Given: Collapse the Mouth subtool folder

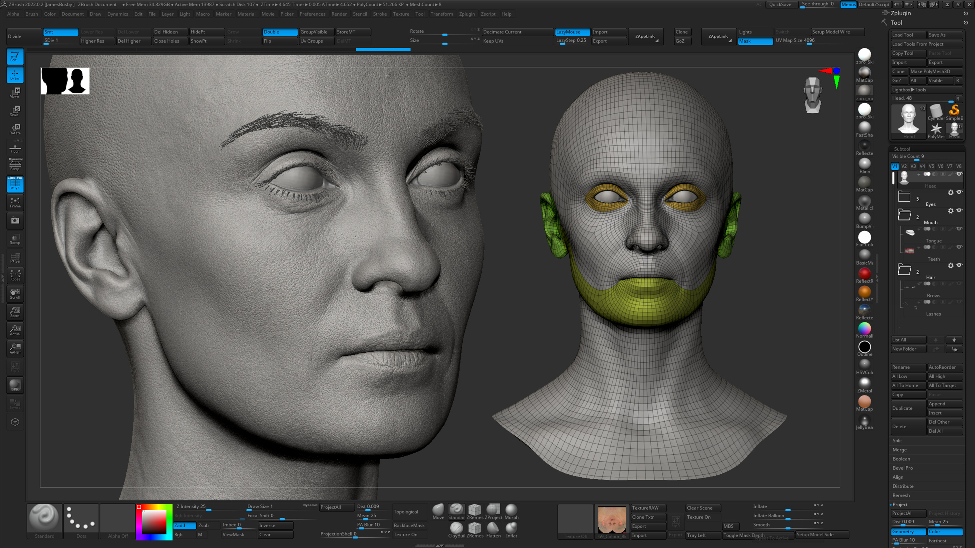Looking at the screenshot, I should (x=904, y=215).
